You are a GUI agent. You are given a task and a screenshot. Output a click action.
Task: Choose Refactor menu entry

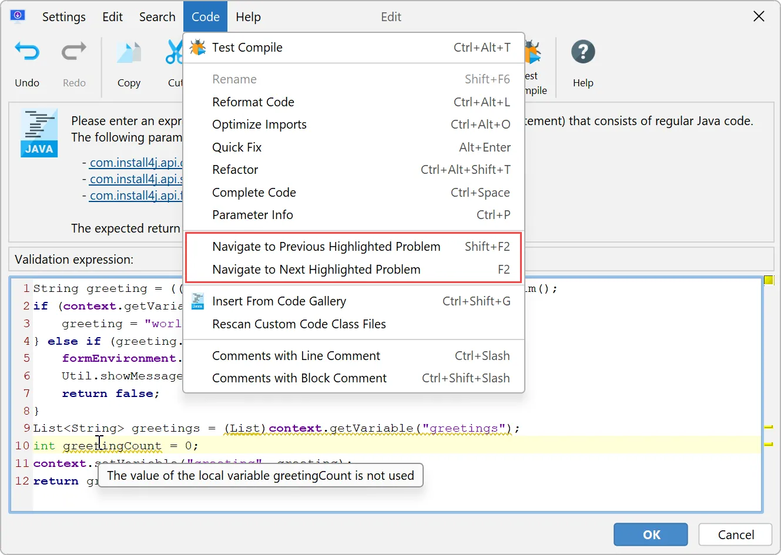(x=354, y=170)
